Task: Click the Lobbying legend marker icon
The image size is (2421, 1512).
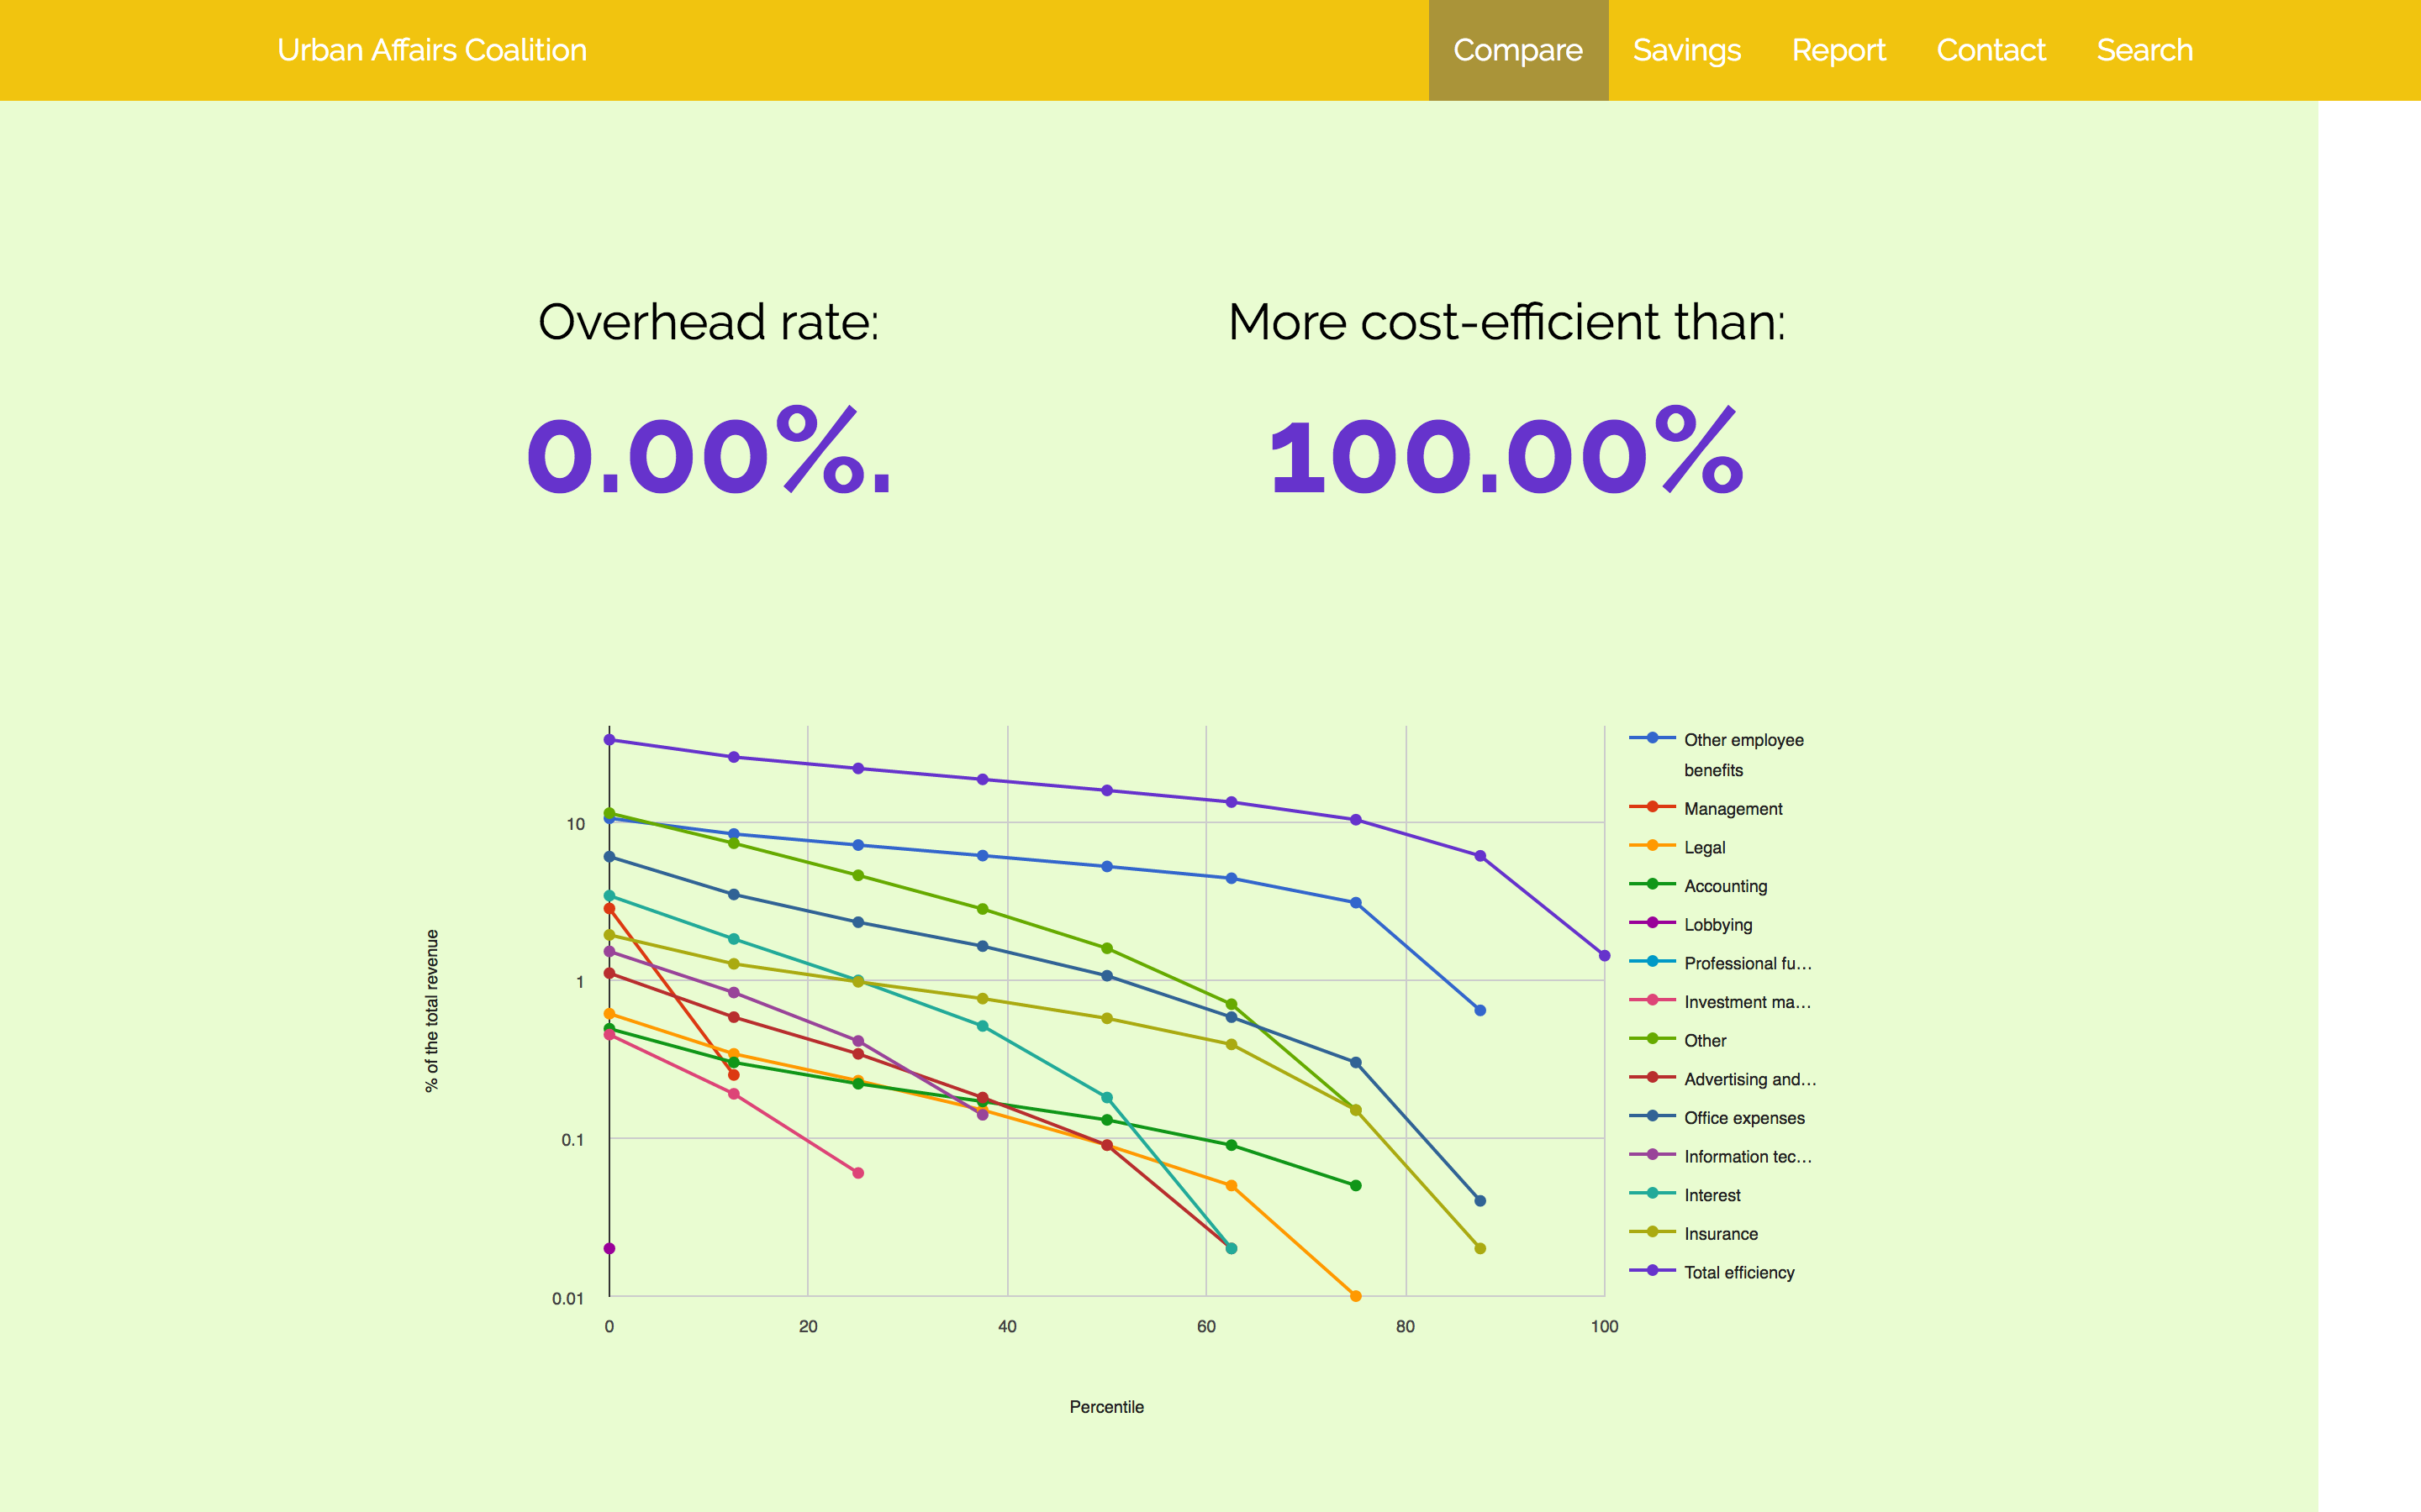Action: point(1652,923)
